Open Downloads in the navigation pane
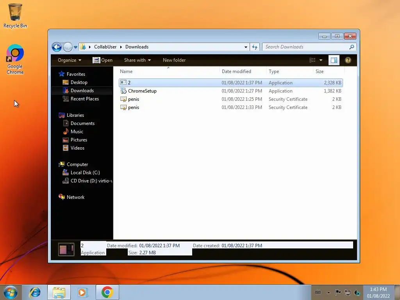This screenshot has height=300, width=400. (82, 91)
